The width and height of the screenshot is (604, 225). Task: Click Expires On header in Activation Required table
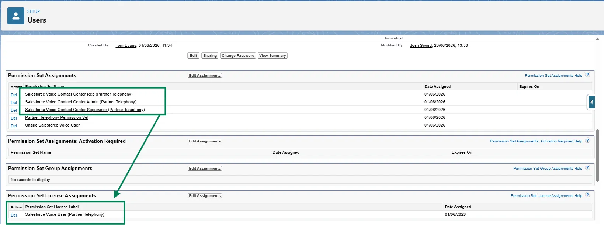tap(462, 153)
